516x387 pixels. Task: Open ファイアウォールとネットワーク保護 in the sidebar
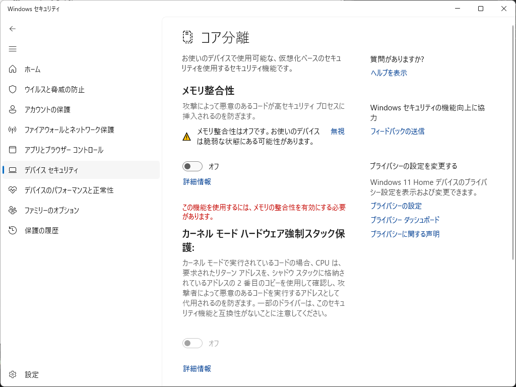(x=70, y=130)
